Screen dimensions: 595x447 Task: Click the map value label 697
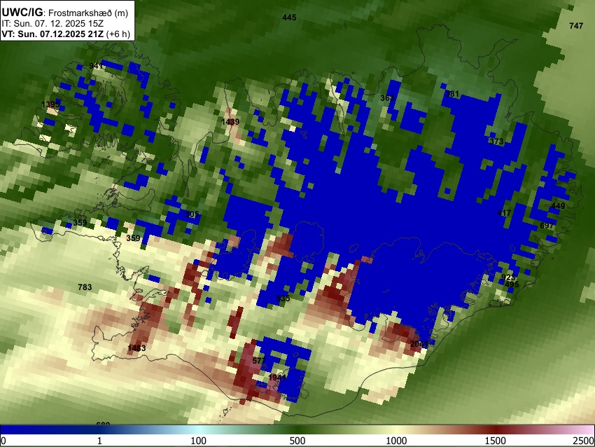pyautogui.click(x=547, y=226)
